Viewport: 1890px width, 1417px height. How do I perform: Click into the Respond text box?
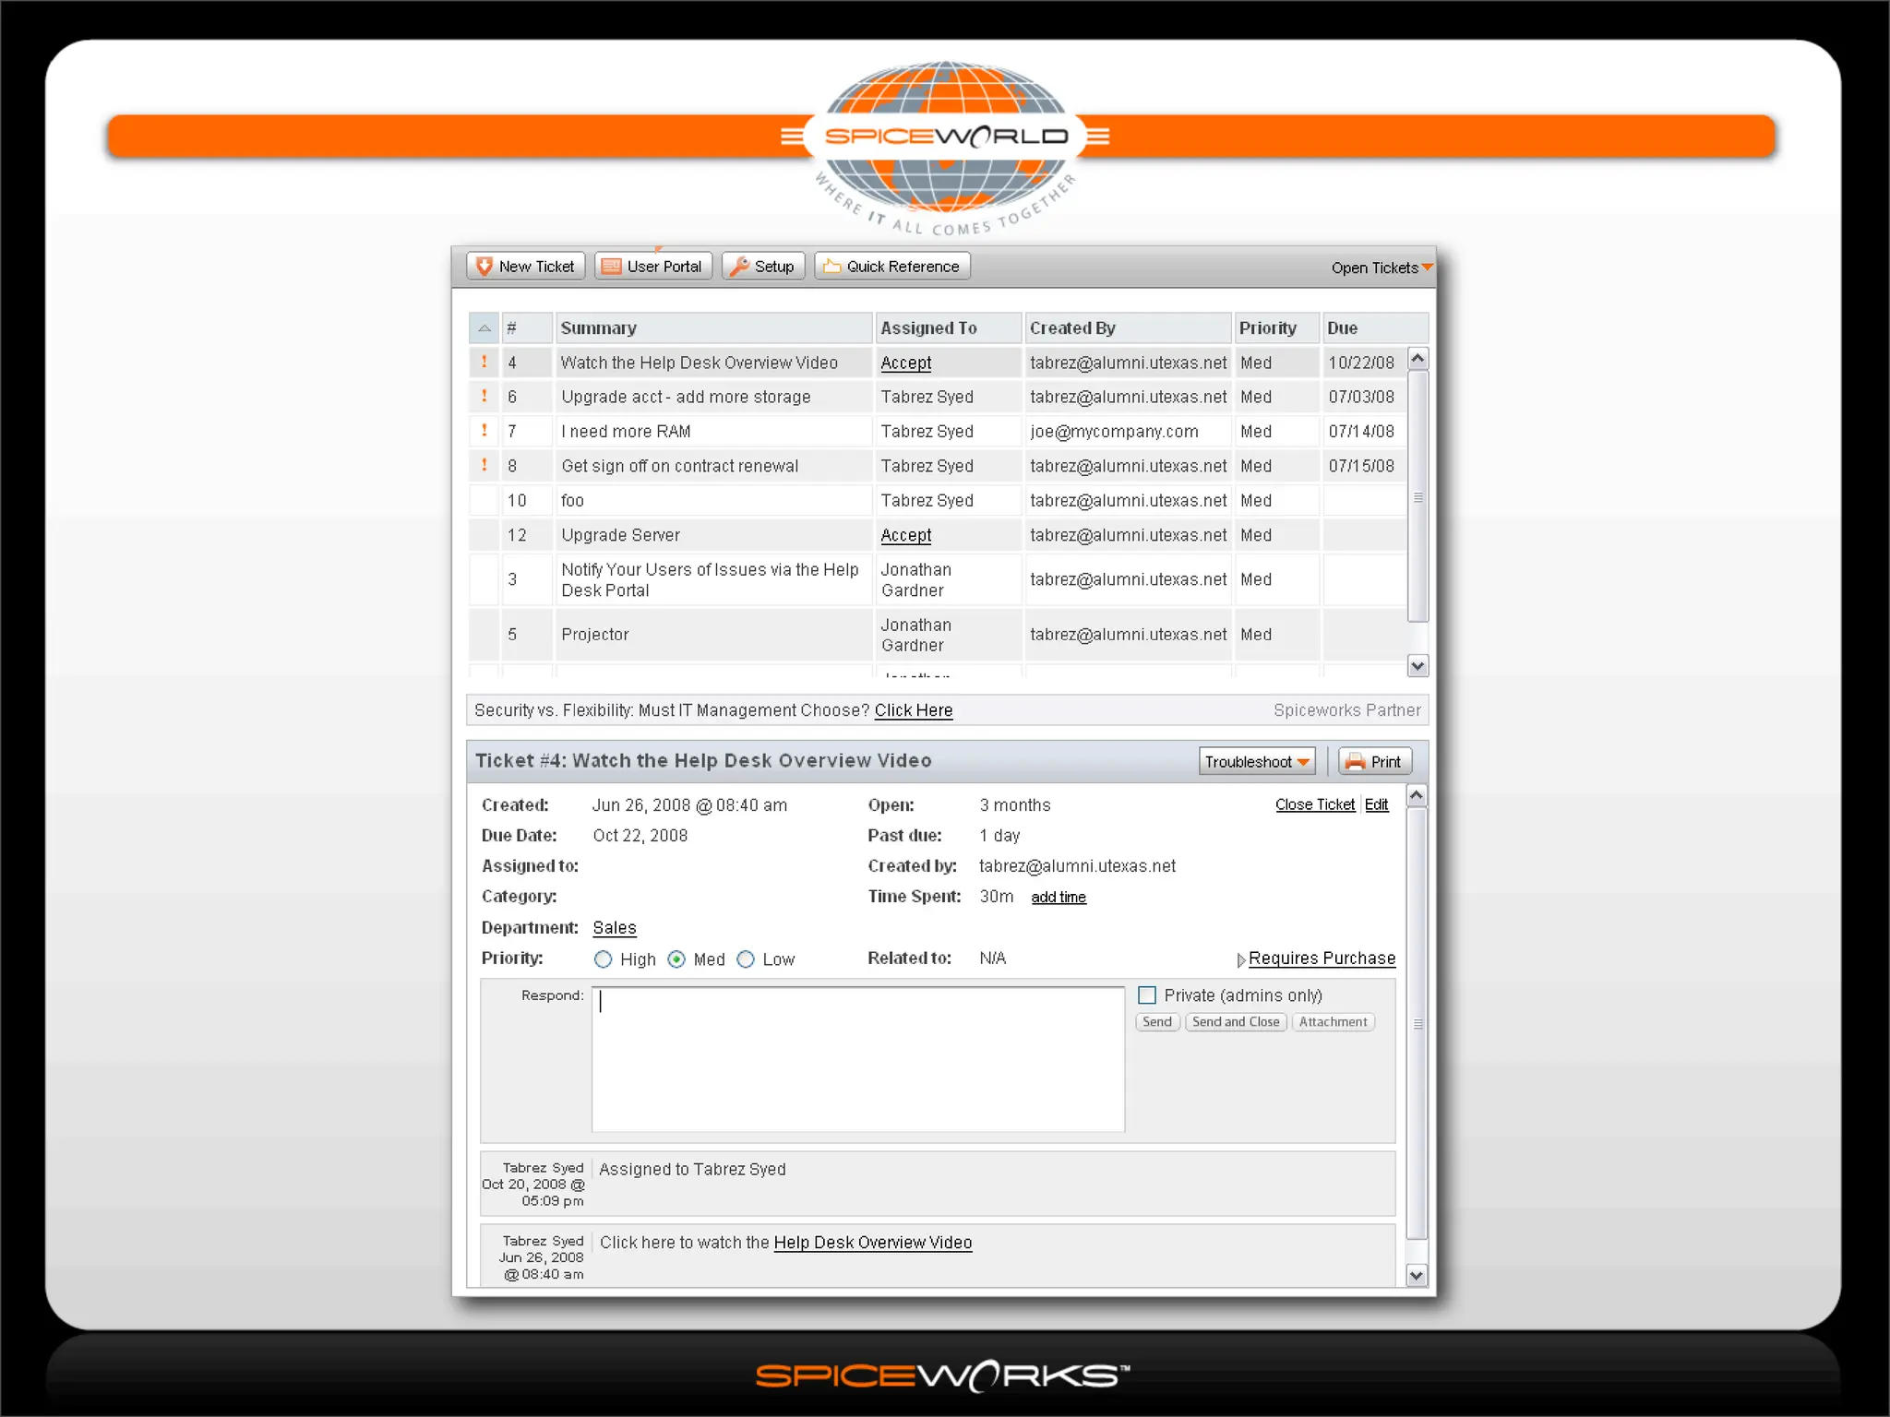coord(858,1059)
